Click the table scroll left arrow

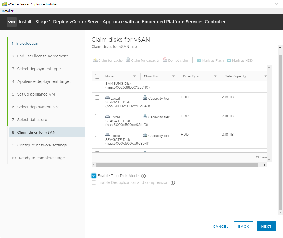pos(94,165)
